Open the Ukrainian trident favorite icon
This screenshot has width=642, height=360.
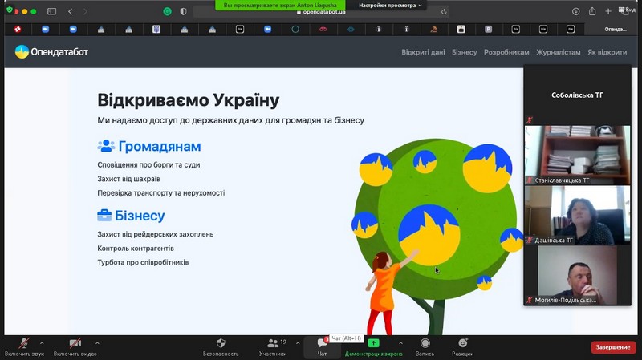(156, 29)
